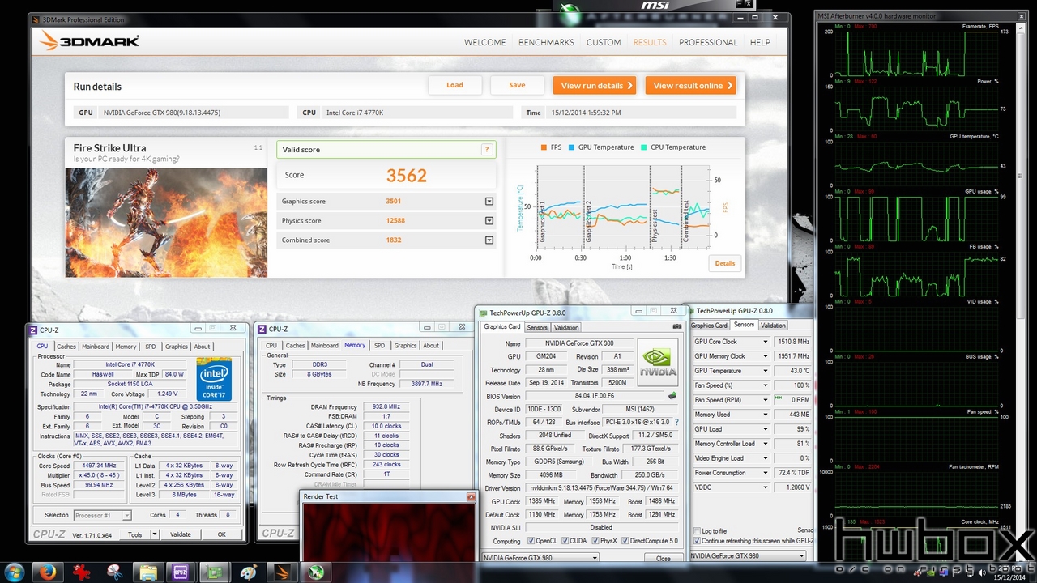Toggle the DirectCompute 5.0 checkbox
1037x583 pixels.
coord(625,541)
